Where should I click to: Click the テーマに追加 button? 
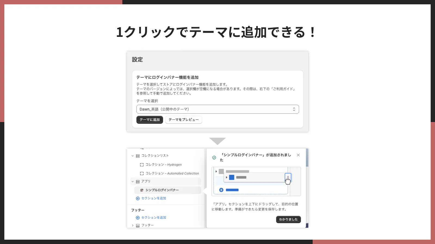pos(150,120)
